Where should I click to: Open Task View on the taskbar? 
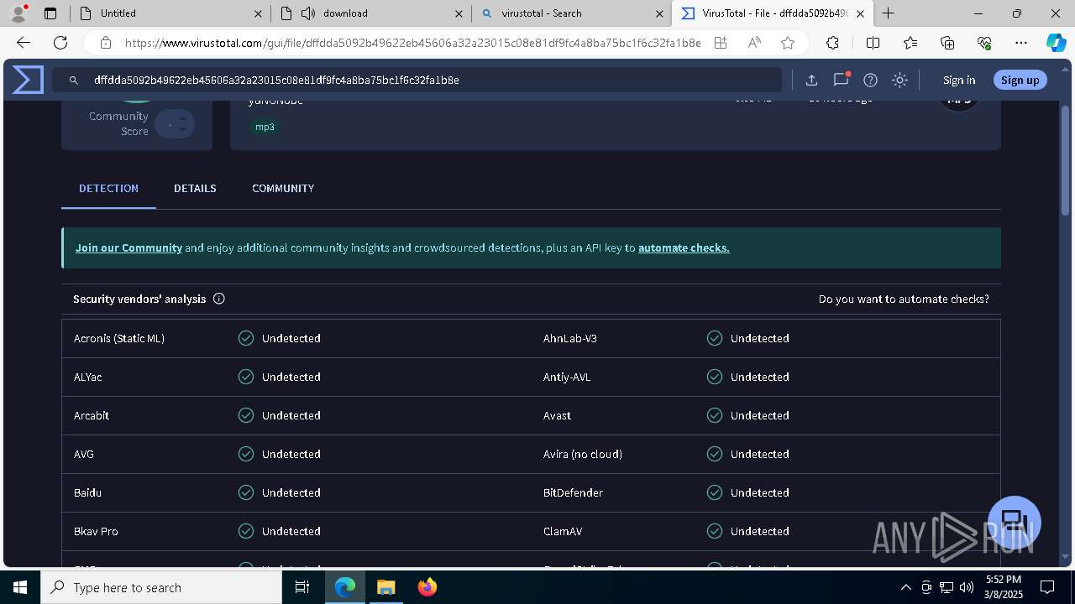[302, 587]
